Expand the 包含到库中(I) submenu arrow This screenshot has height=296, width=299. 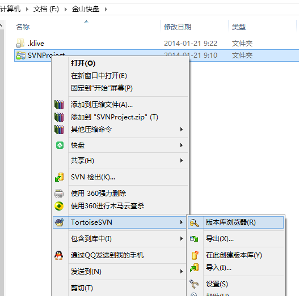182,238
